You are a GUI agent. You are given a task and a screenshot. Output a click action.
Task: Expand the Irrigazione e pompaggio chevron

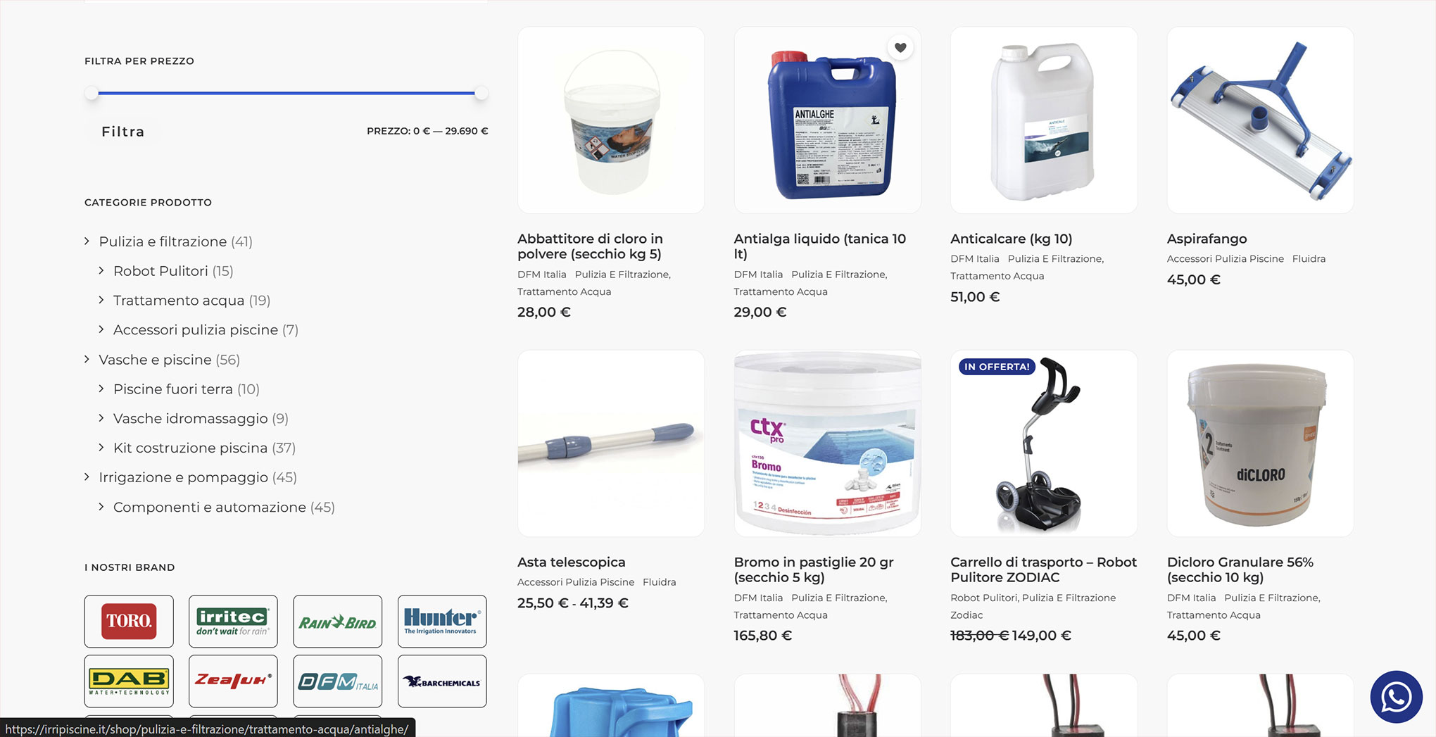[87, 477]
